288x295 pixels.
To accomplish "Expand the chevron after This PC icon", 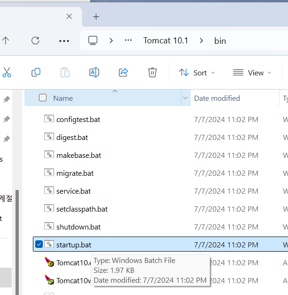I will pos(111,41).
